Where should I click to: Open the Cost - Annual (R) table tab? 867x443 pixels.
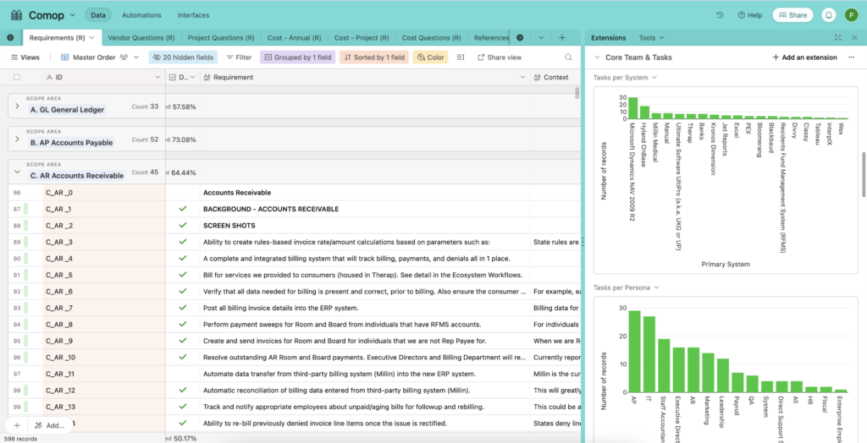[294, 37]
